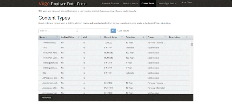Sort by the Privacy column header
The image size is (232, 104).
[x=151, y=37]
